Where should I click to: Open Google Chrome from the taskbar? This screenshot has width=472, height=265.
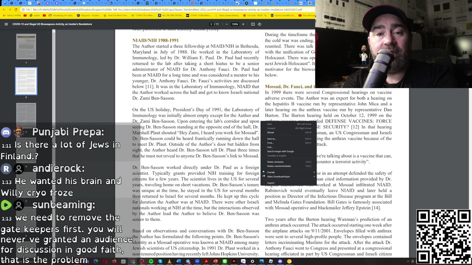pos(133,261)
